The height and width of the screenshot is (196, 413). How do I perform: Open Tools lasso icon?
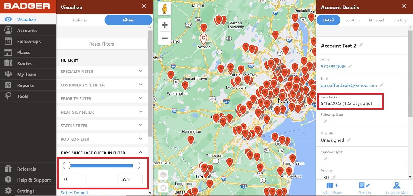click(8, 96)
